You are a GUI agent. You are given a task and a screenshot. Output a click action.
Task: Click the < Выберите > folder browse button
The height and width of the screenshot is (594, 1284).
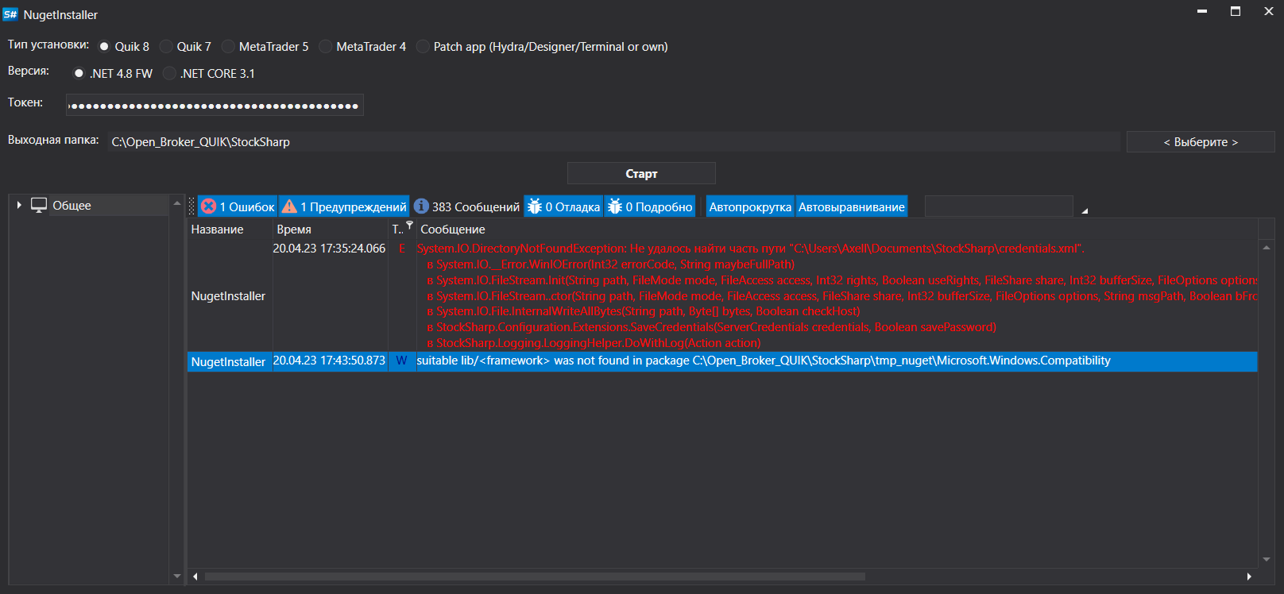pyautogui.click(x=1200, y=142)
